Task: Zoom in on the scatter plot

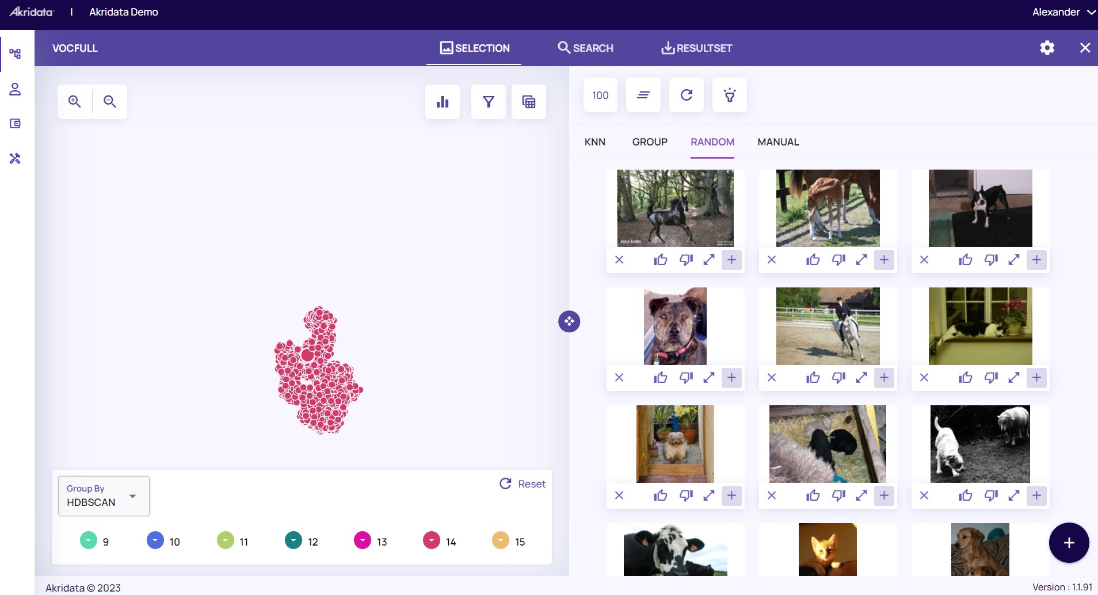Action: click(x=75, y=102)
